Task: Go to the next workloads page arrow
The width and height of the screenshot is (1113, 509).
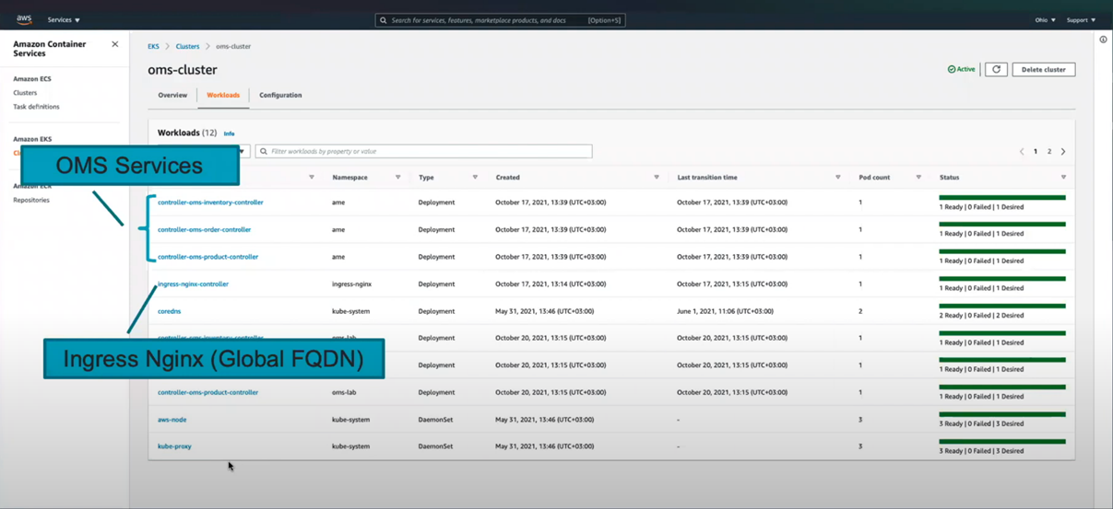Action: 1063,152
